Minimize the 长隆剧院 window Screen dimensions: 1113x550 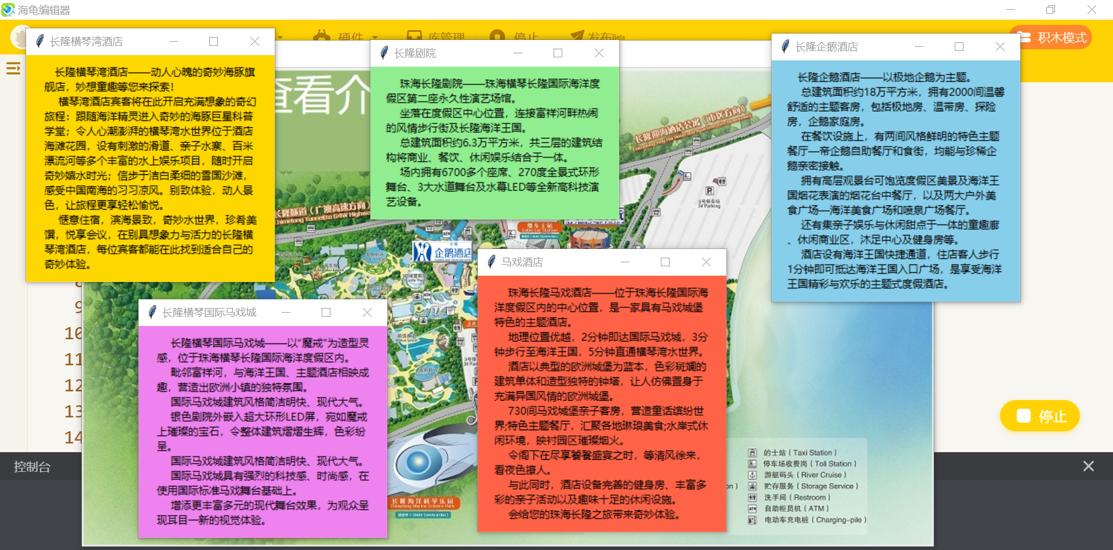(518, 53)
